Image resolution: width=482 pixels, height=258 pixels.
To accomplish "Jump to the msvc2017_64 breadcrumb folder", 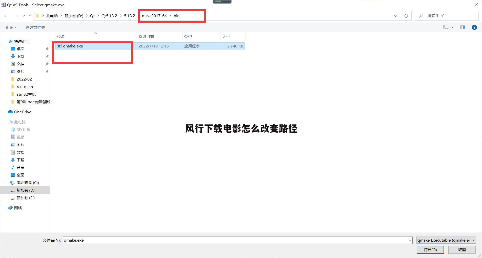I will (154, 16).
